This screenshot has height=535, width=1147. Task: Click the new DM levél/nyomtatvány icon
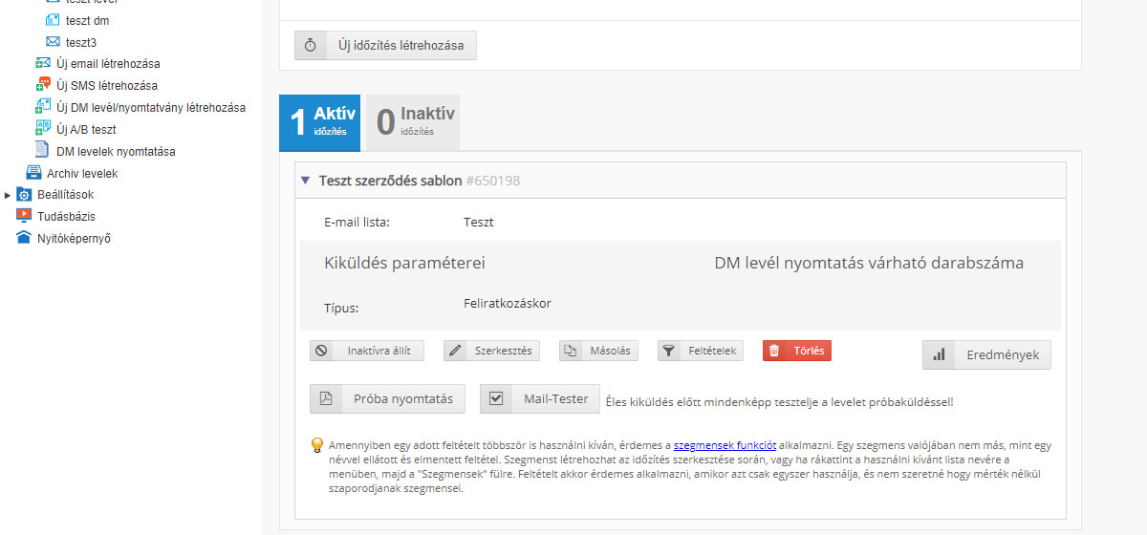point(42,107)
